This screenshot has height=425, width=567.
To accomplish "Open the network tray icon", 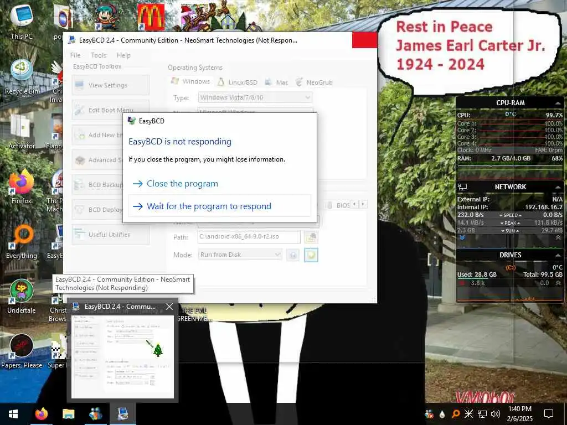I will 482,414.
